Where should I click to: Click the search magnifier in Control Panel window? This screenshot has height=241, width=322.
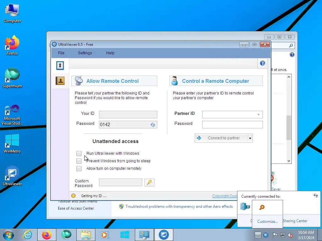[291, 46]
